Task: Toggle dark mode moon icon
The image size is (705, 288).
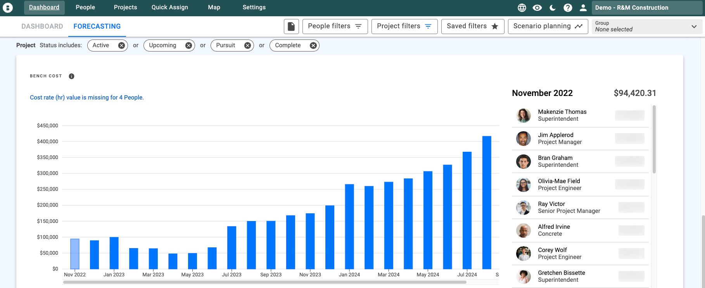Action: (x=553, y=8)
